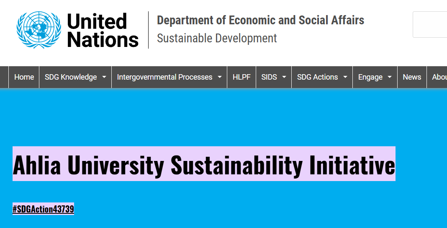Open the HLPF menu item
The image size is (447, 228).
[x=241, y=77]
